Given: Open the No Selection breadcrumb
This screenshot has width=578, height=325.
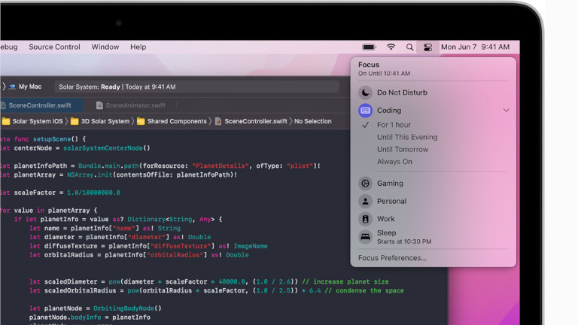Looking at the screenshot, I should 312,121.
